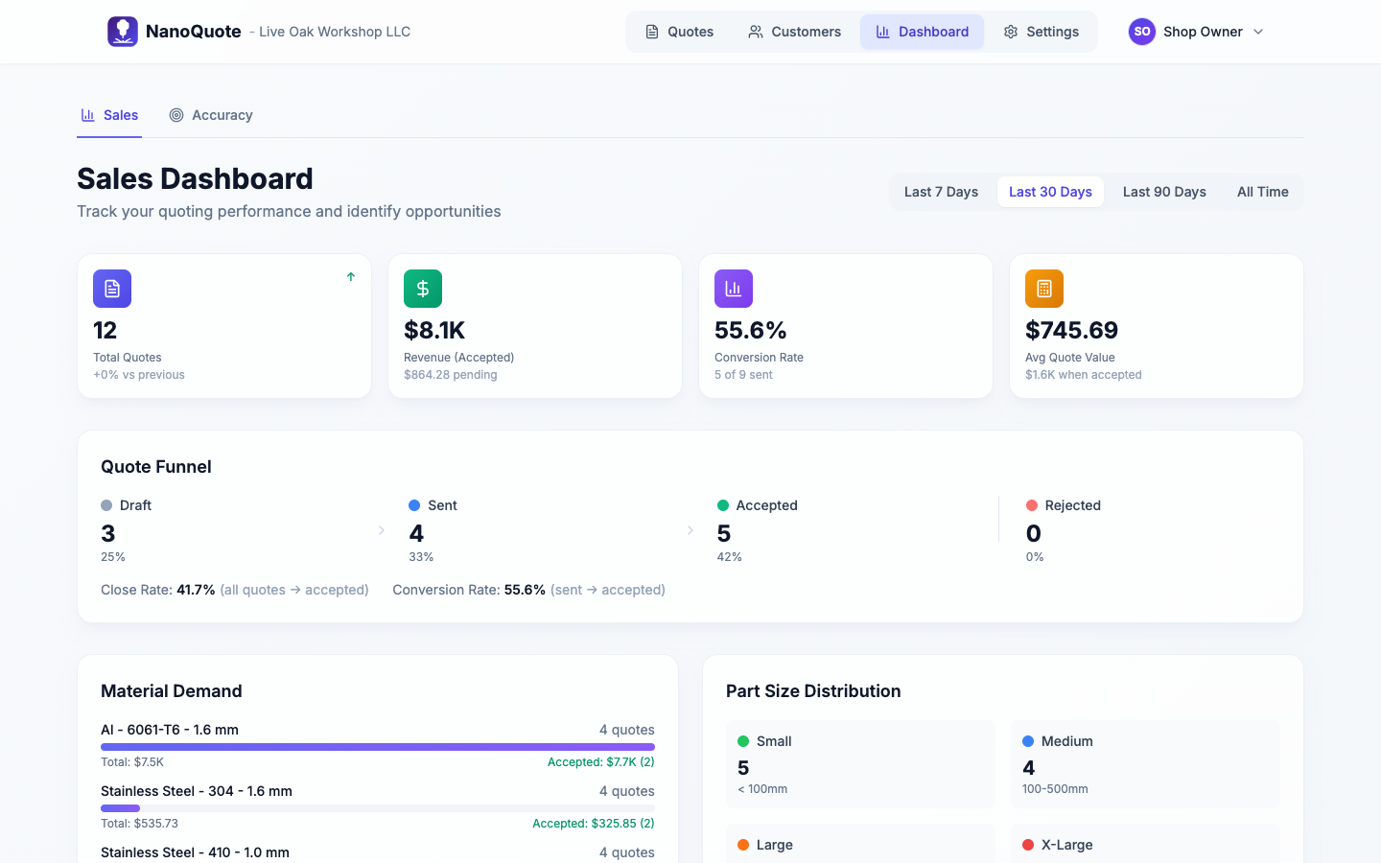The width and height of the screenshot is (1381, 863).
Task: Click the chevron between Draft and Sent
Action: click(382, 528)
